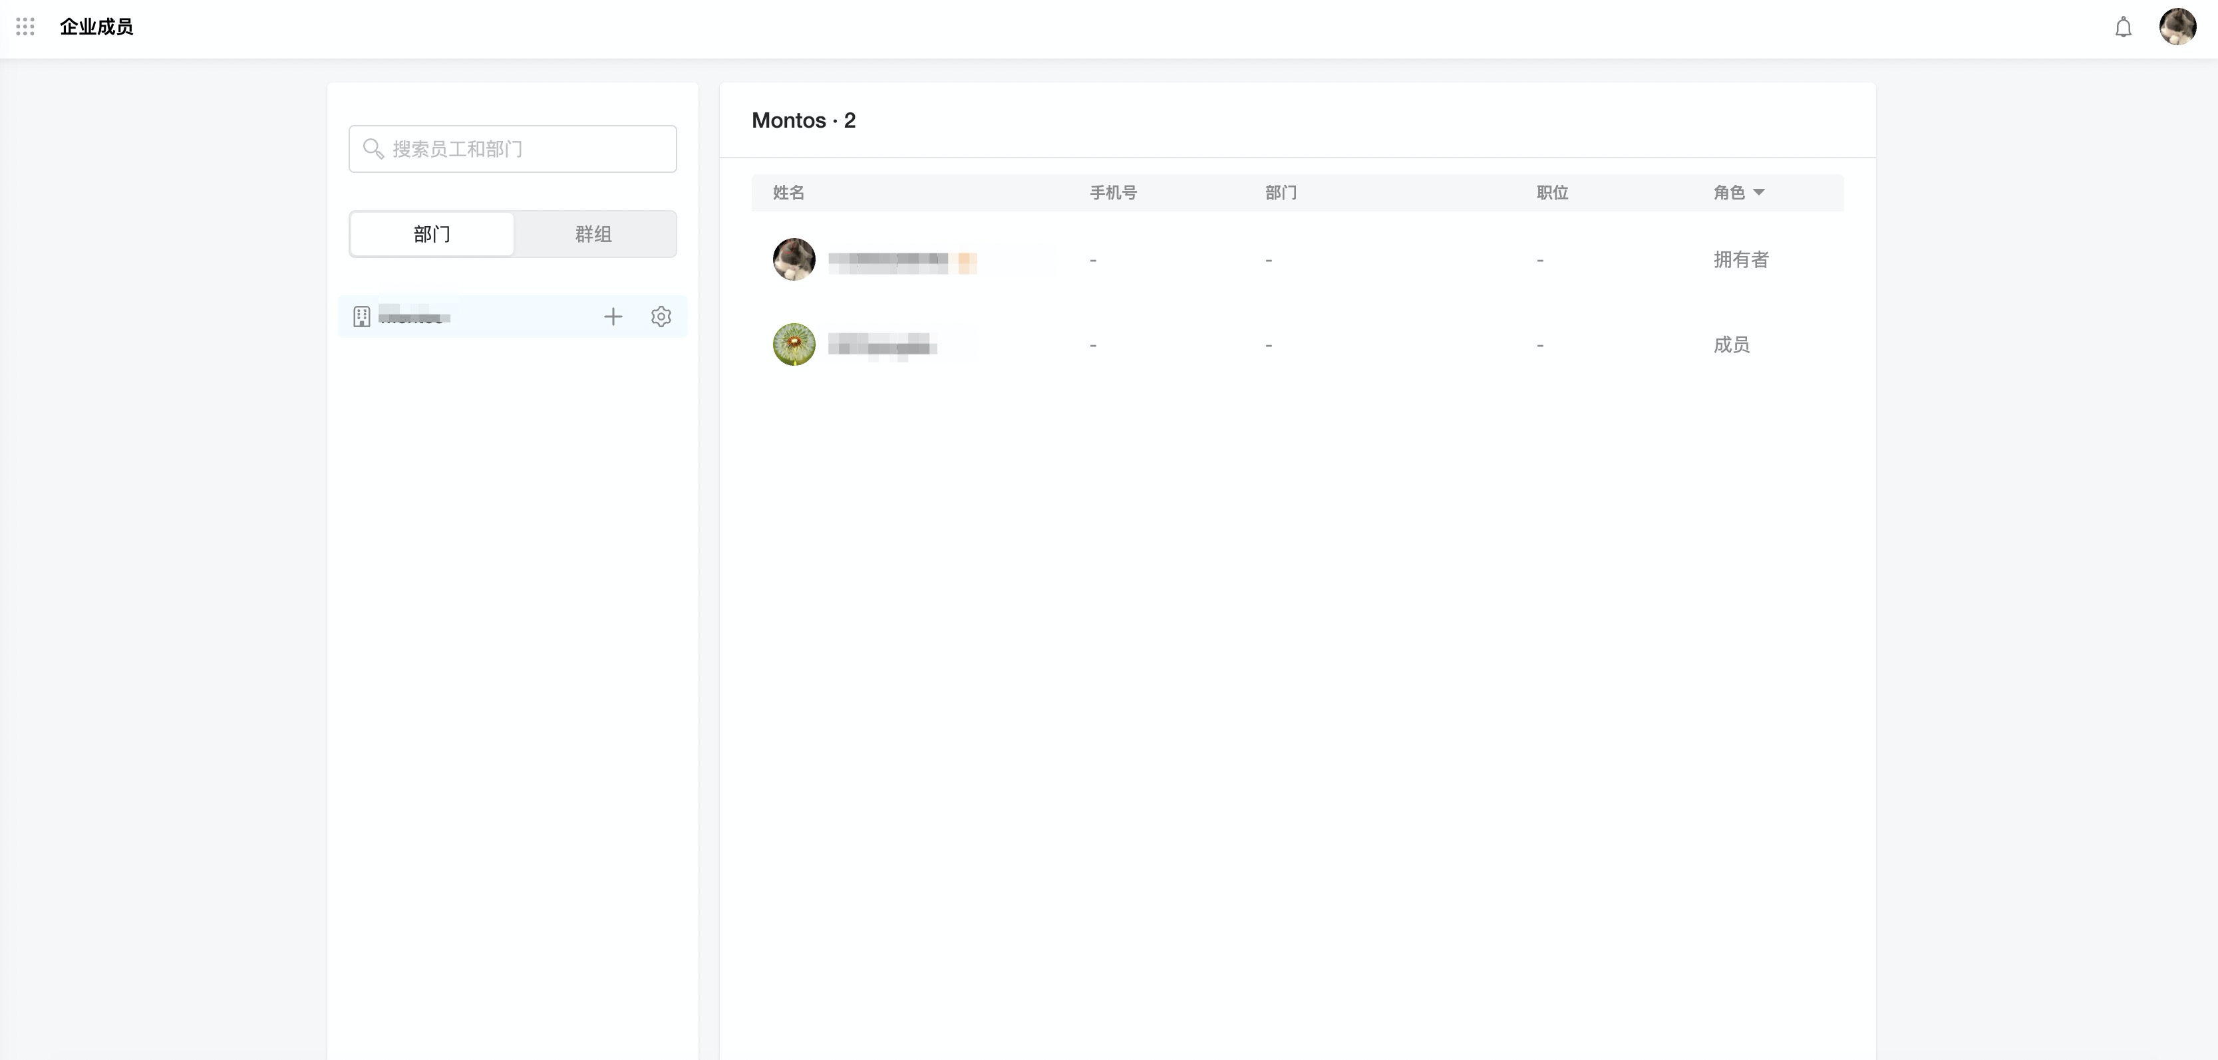Click the notification bell icon
Viewport: 2218px width, 1060px height.
tap(2124, 27)
